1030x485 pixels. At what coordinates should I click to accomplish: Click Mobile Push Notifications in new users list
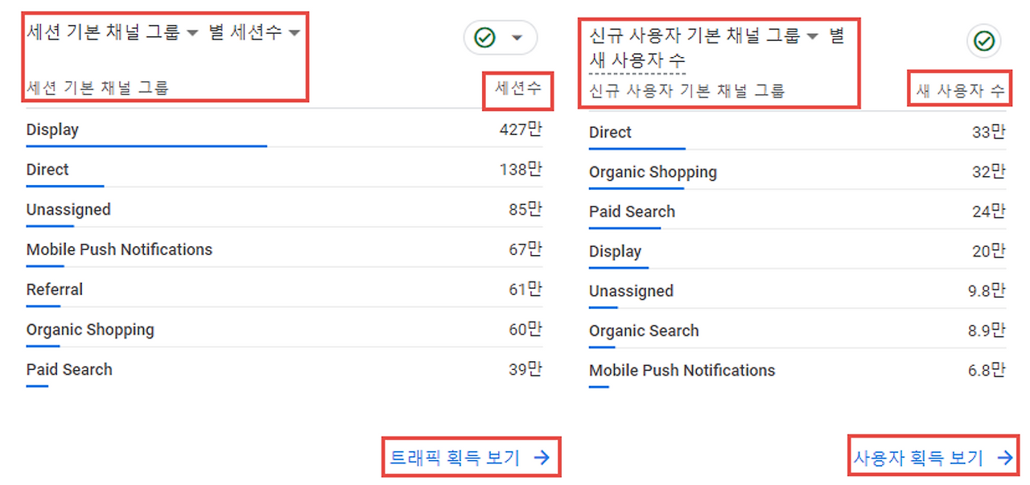click(x=682, y=371)
